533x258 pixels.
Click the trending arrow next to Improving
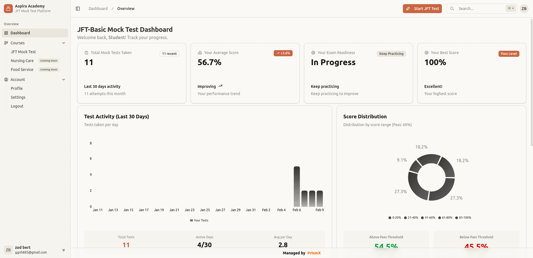tap(220, 86)
